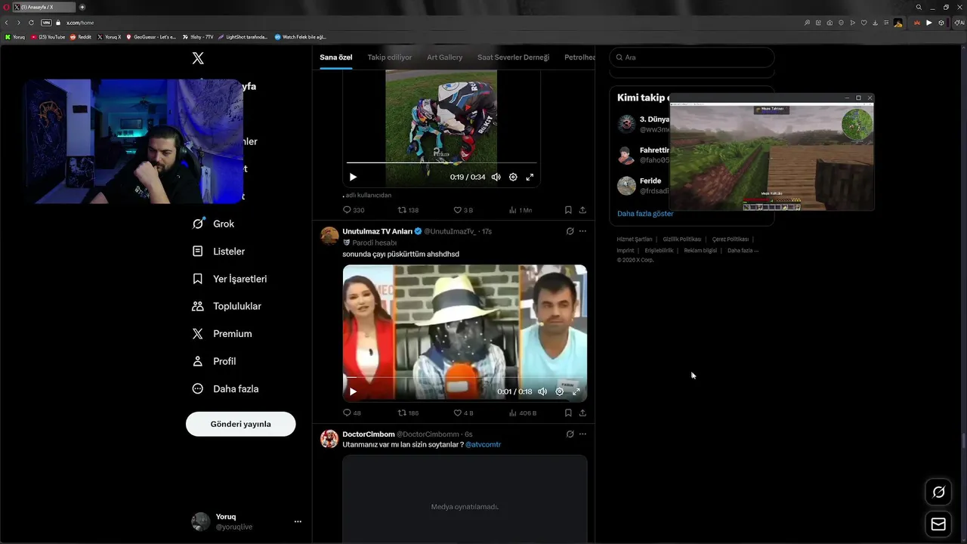
Task: Click the Ara search field
Action: pos(692,57)
